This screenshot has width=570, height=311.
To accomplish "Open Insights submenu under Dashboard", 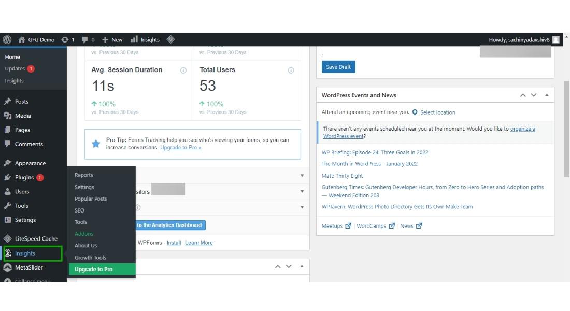I will pos(14,81).
